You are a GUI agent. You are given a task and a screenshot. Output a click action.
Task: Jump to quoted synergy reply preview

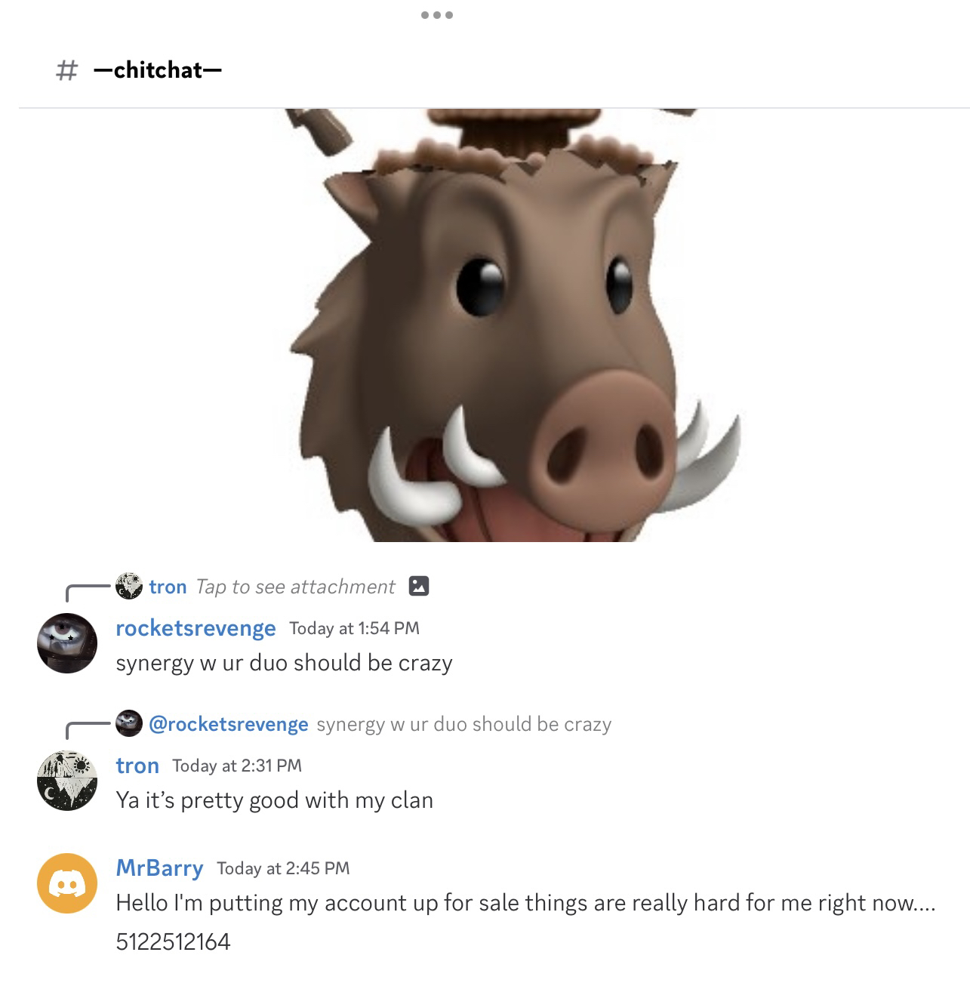(x=463, y=724)
